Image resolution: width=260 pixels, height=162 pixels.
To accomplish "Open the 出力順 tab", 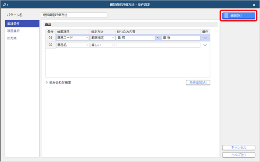I will tap(12, 38).
